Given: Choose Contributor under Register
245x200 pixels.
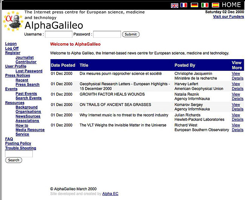Looking at the screenshot, I should coord(26,62).
